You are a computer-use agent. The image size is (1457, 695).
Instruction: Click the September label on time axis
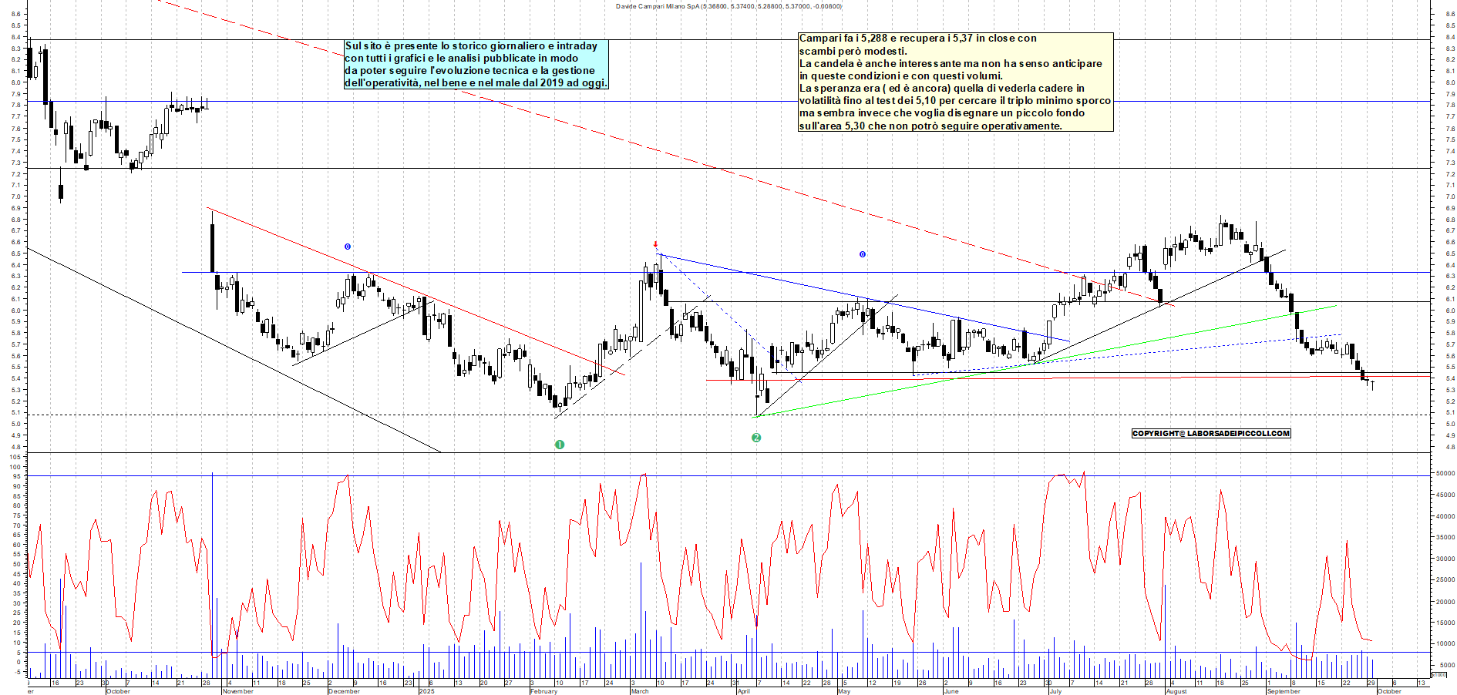(x=1284, y=691)
